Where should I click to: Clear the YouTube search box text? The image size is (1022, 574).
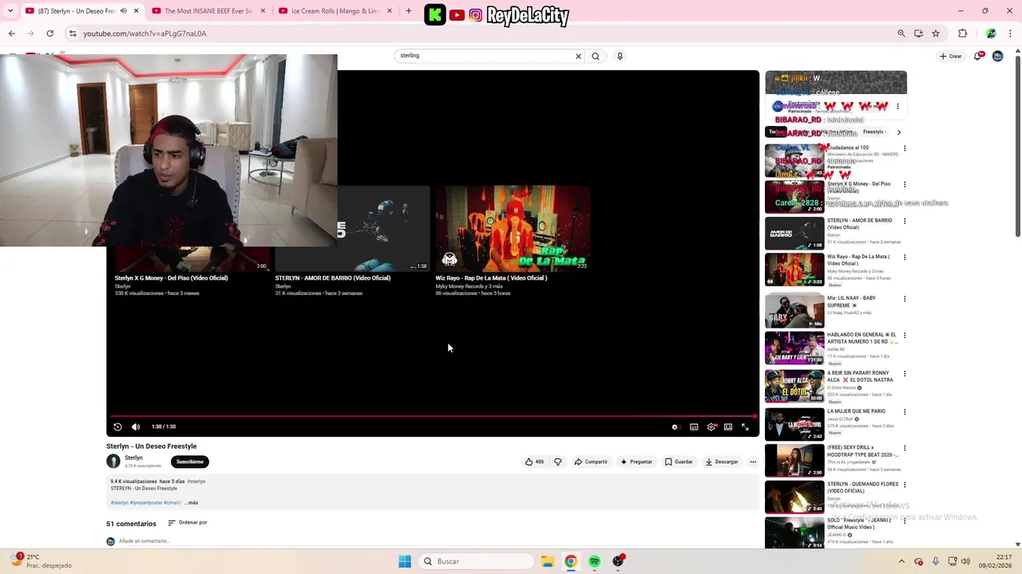pyautogui.click(x=578, y=56)
